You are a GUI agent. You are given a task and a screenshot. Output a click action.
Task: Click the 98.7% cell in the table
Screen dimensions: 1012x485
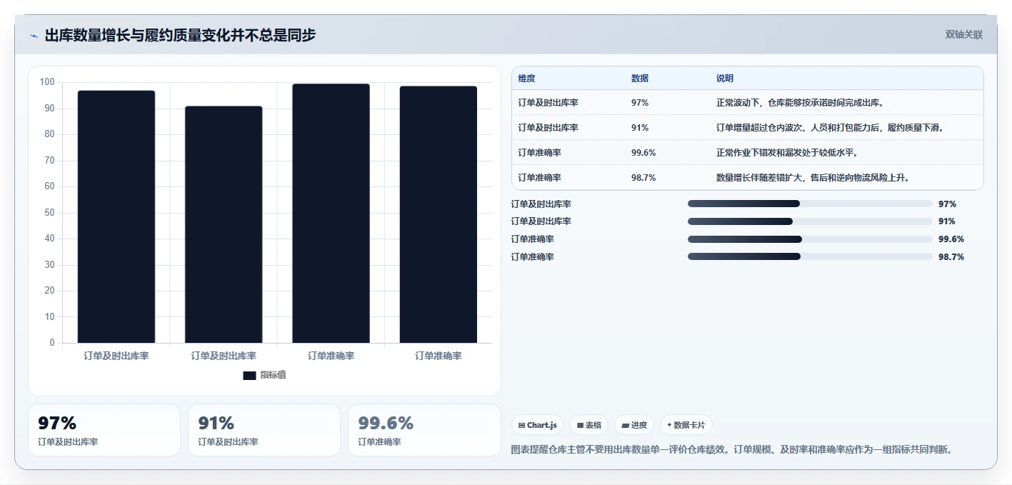643,178
